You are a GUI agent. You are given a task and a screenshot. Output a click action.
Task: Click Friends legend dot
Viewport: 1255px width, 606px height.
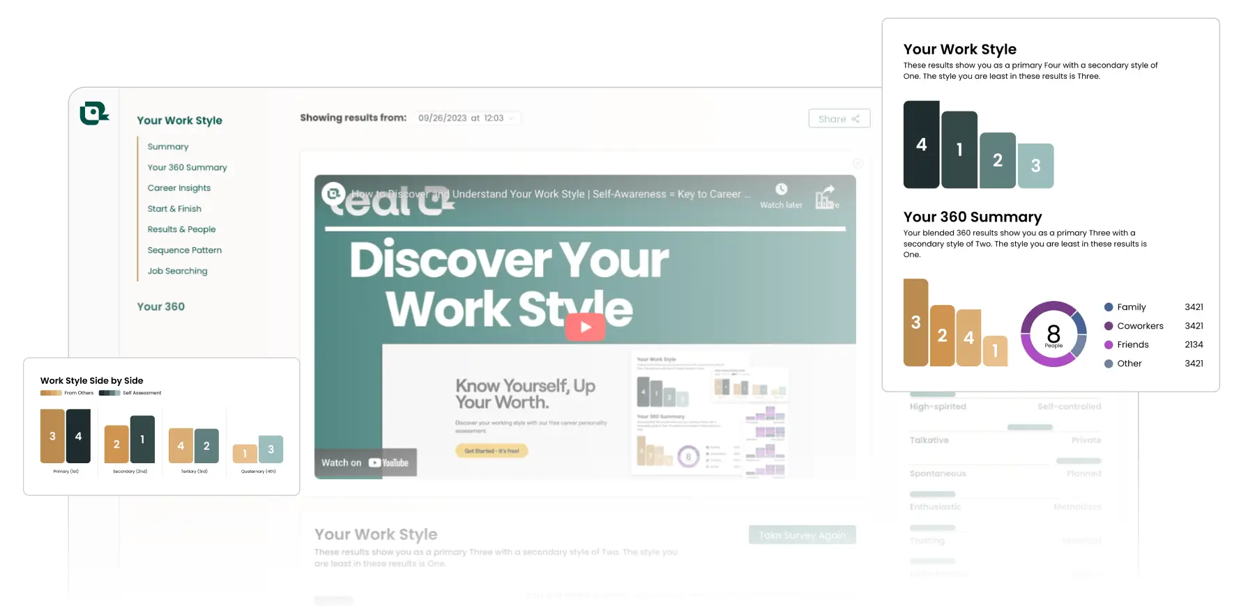point(1109,345)
